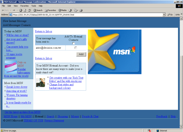This screenshot has width=183, height=132.
Task: Open the Edit menu
Action: (x=9, y=6)
